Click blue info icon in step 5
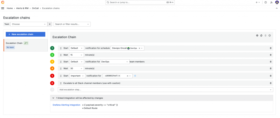The image size is (280, 118). point(135,76)
